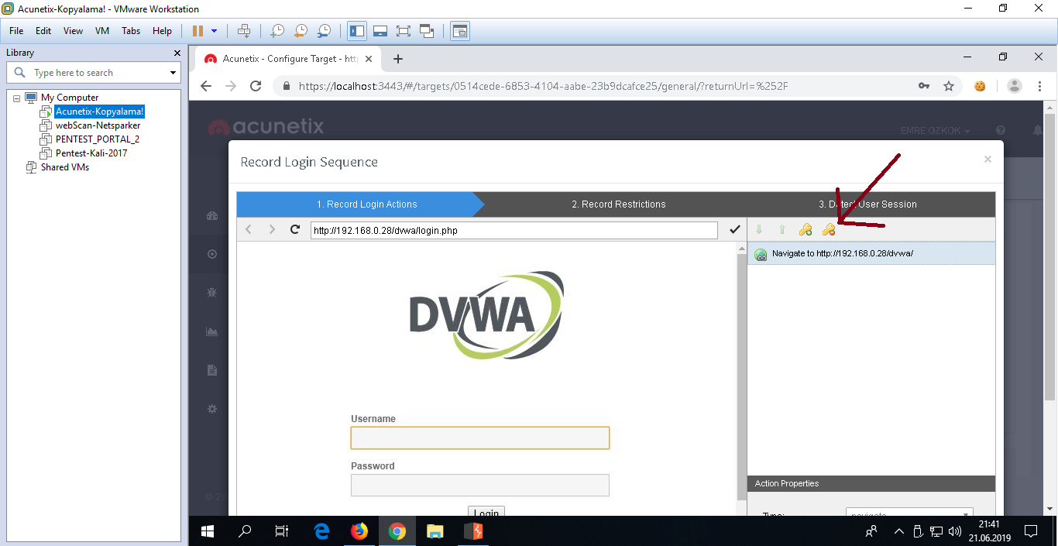The image size is (1058, 546).
Task: Click the remove login action key icon
Action: click(x=829, y=230)
